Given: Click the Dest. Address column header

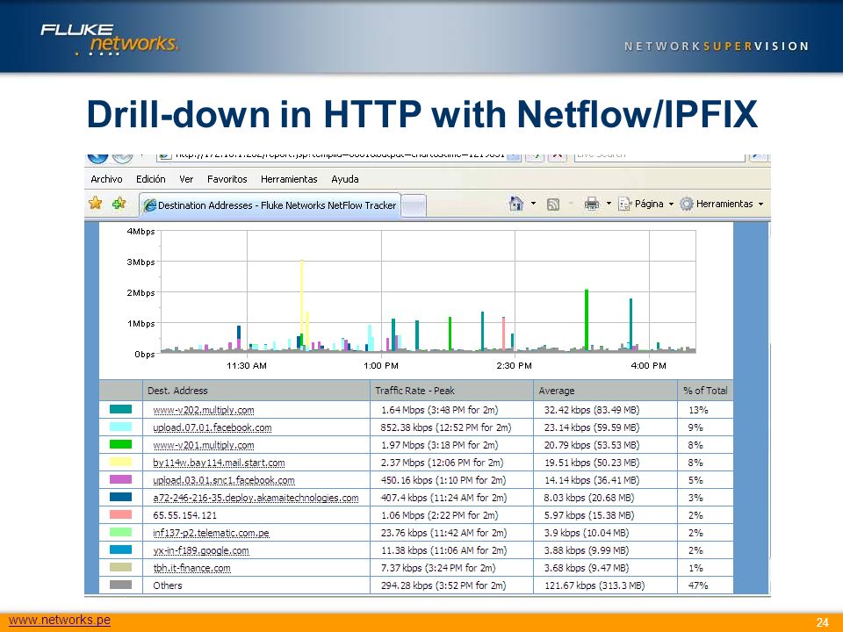Looking at the screenshot, I should point(256,391).
